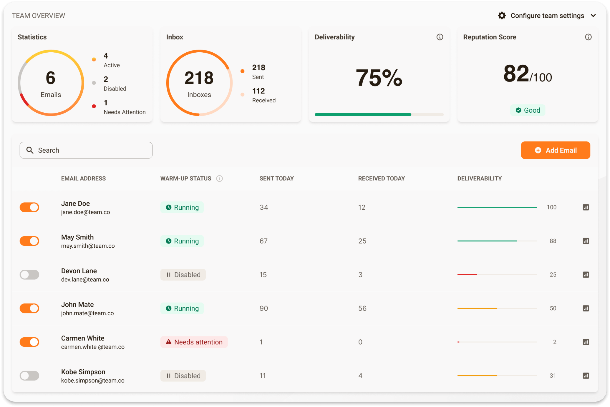610x407 pixels.
Task: Click the Search input field
Action: (x=86, y=150)
